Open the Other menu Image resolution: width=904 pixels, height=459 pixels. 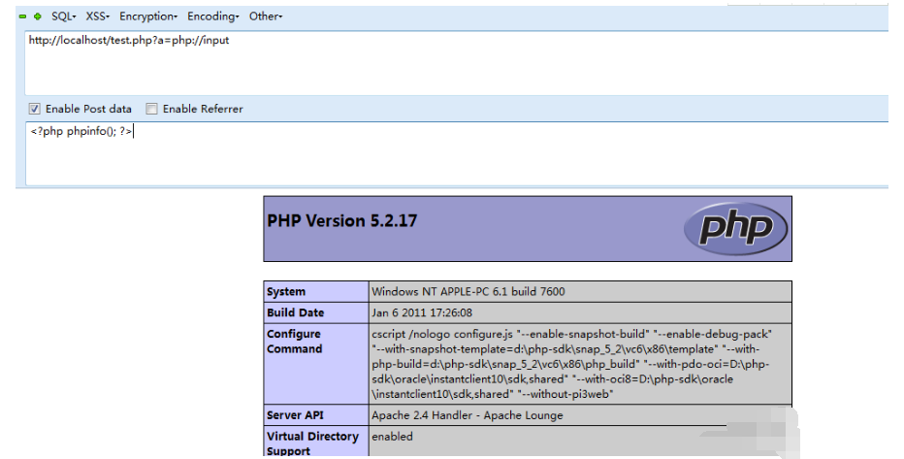click(x=265, y=16)
